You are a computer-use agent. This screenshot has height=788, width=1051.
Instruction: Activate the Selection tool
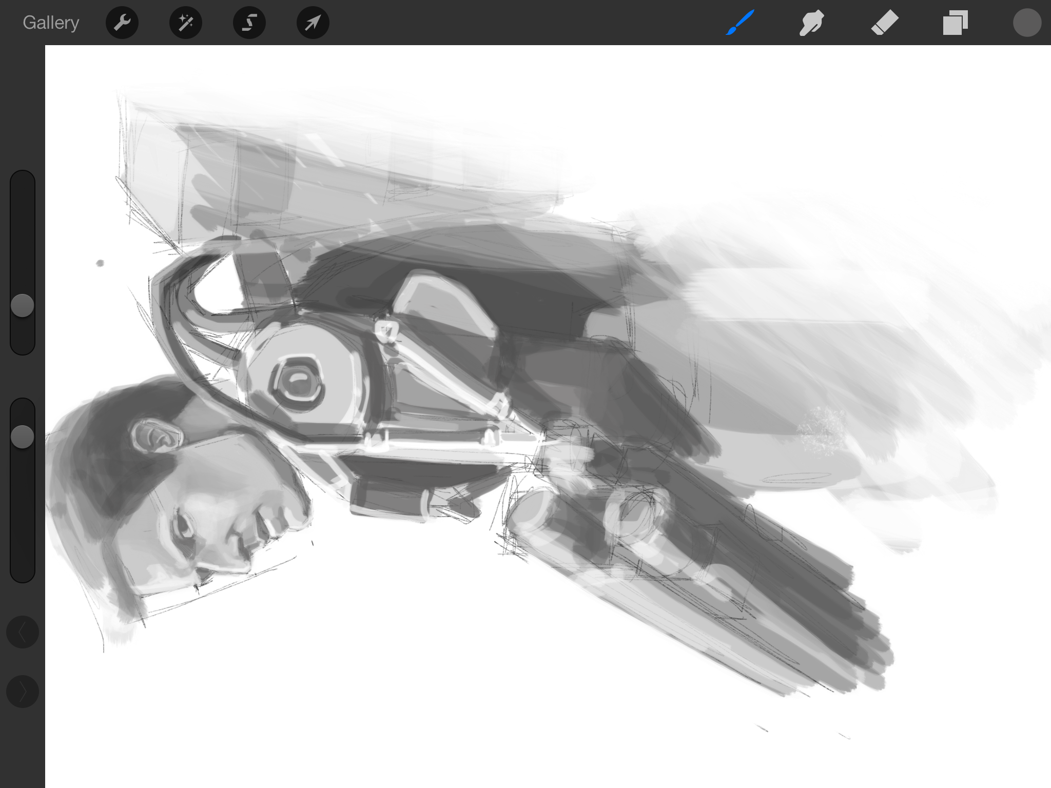tap(249, 23)
